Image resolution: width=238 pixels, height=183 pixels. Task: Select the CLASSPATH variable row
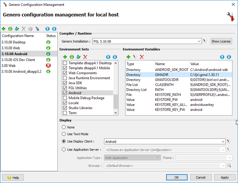[178, 85]
